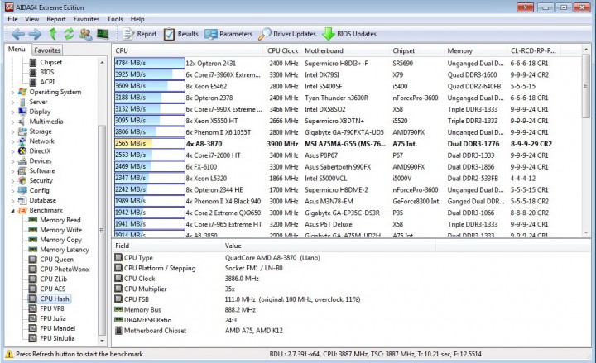Open Parameters from the toolbar
This screenshot has width=596, height=363.
point(228,34)
